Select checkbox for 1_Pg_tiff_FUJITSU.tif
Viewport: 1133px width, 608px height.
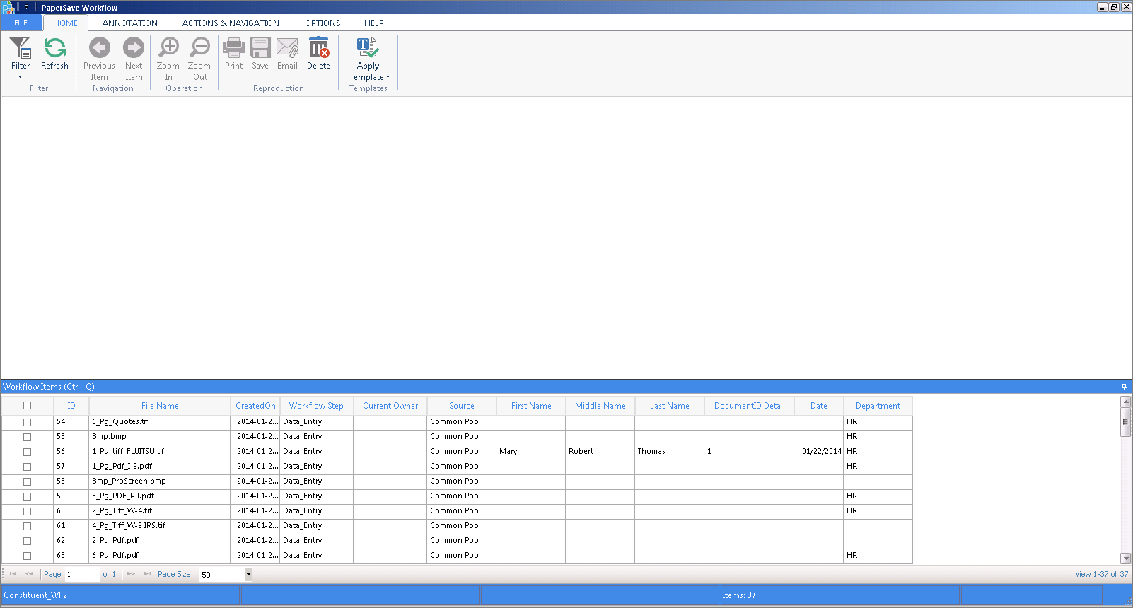pyautogui.click(x=27, y=452)
